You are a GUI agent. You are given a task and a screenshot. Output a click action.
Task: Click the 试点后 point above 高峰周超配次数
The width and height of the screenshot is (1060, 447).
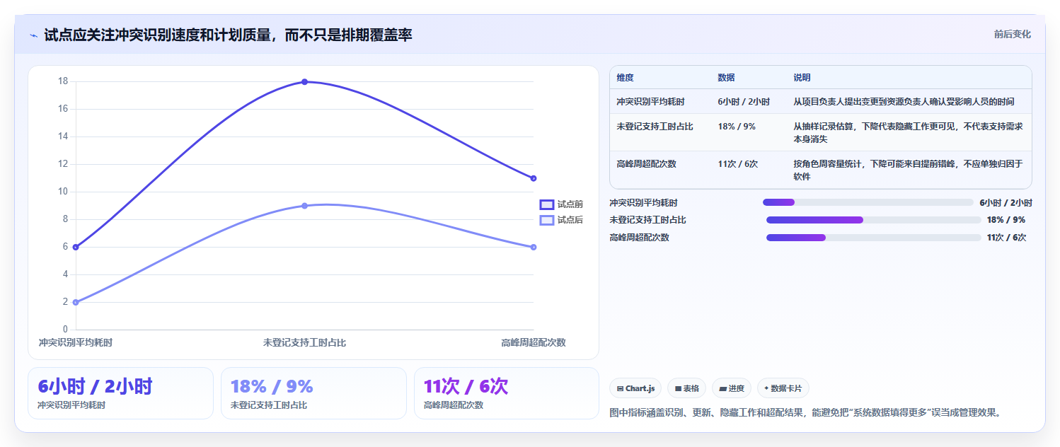tap(534, 247)
